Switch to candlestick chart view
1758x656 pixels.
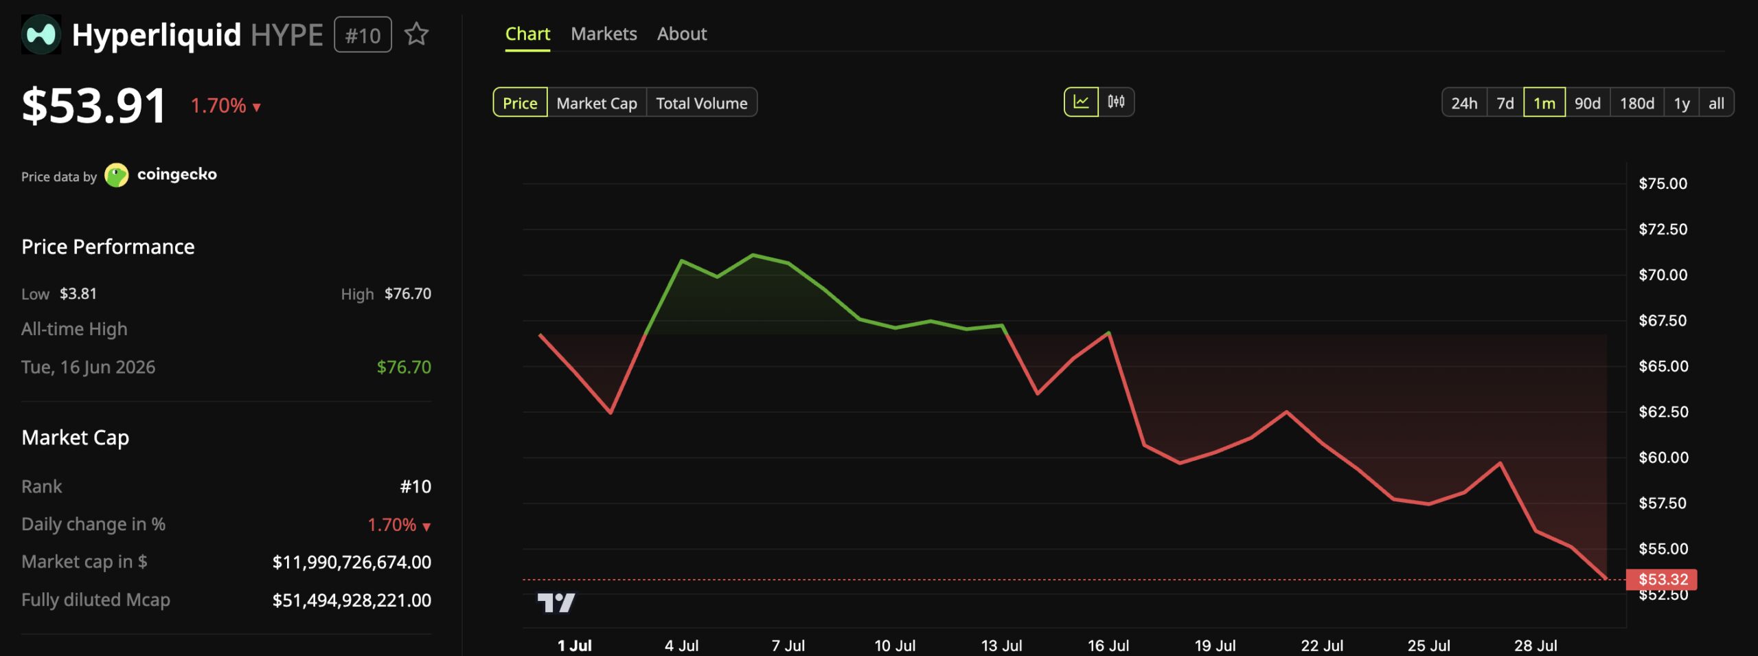pos(1116,102)
